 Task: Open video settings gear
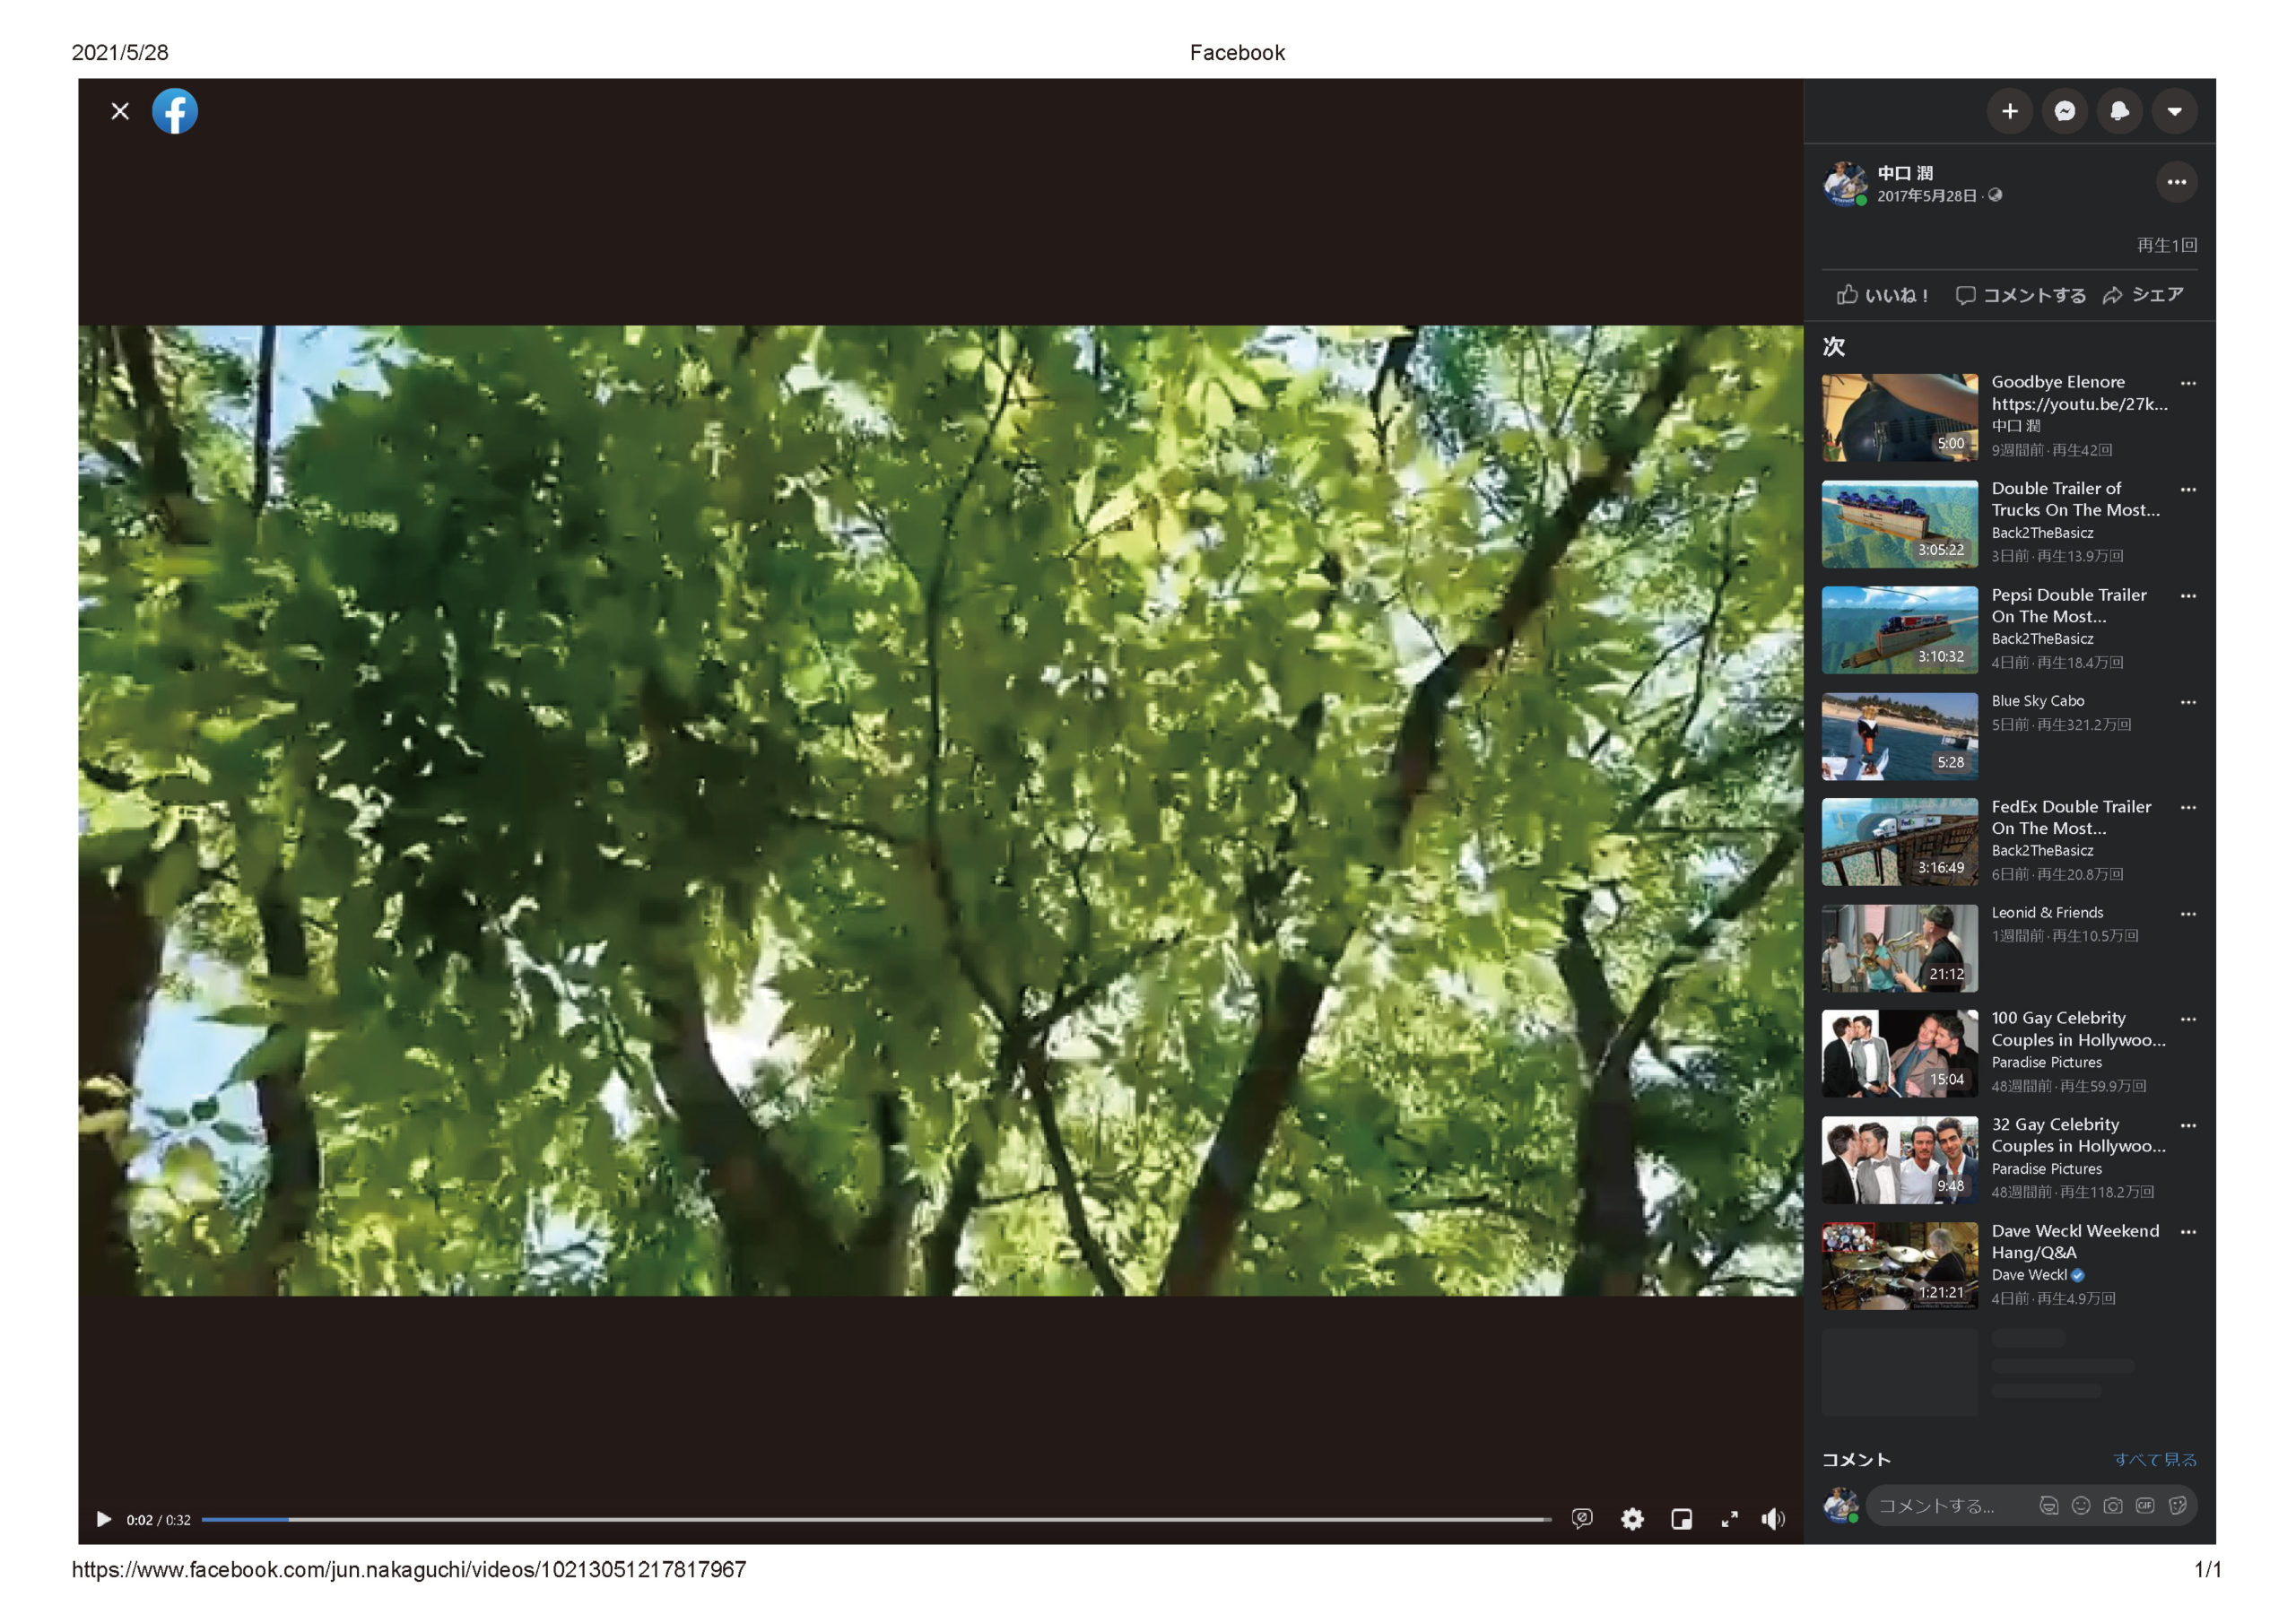(x=1632, y=1519)
